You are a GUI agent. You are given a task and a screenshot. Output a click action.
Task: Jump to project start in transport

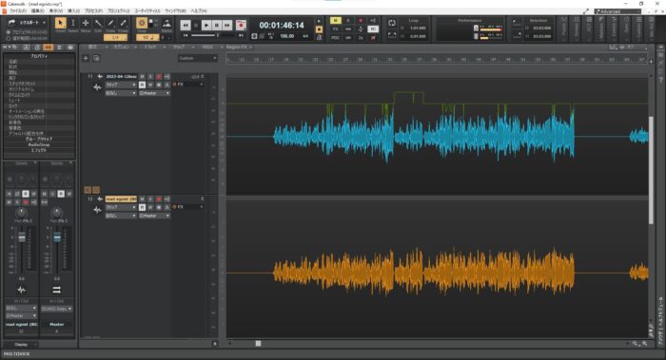click(186, 35)
